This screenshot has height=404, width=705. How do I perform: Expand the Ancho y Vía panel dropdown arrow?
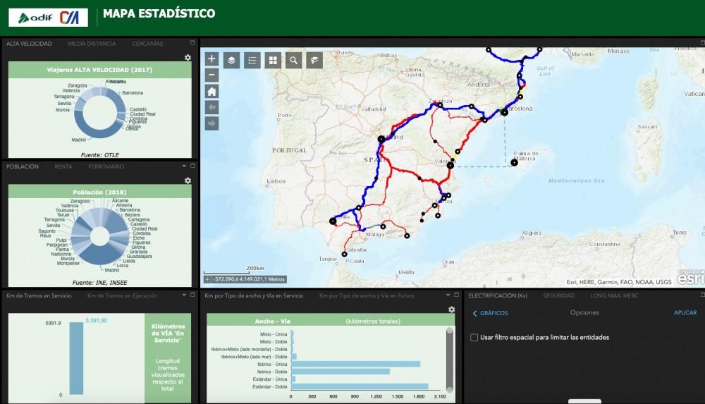coord(447,295)
